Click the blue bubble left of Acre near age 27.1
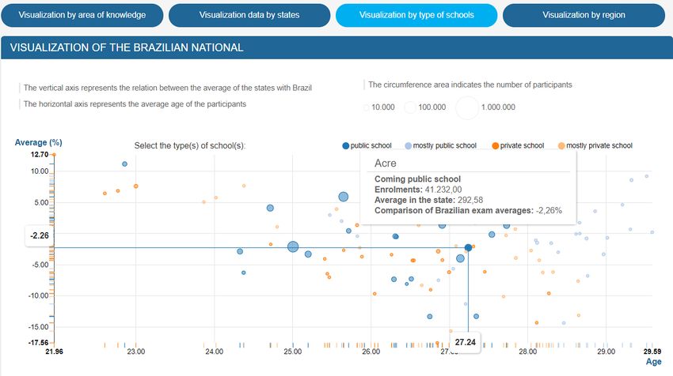Viewport: 673px width, 376px height. [x=460, y=258]
